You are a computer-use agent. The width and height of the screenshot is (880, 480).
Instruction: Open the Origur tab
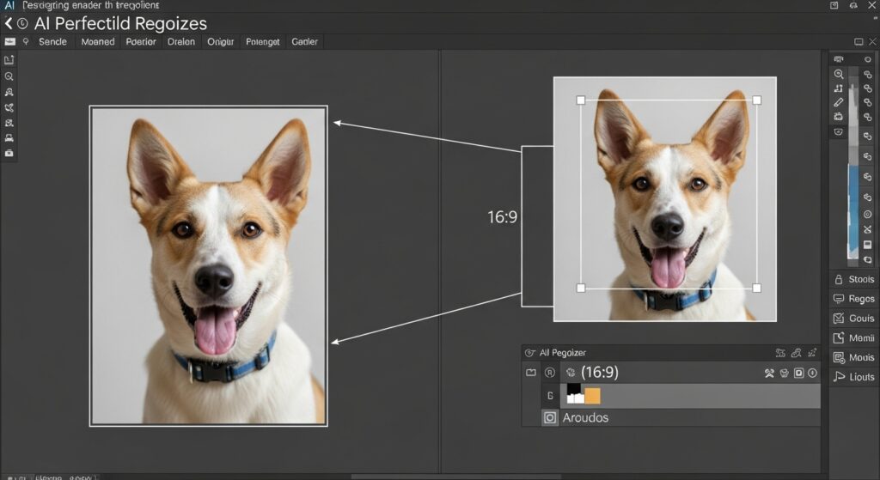(220, 41)
